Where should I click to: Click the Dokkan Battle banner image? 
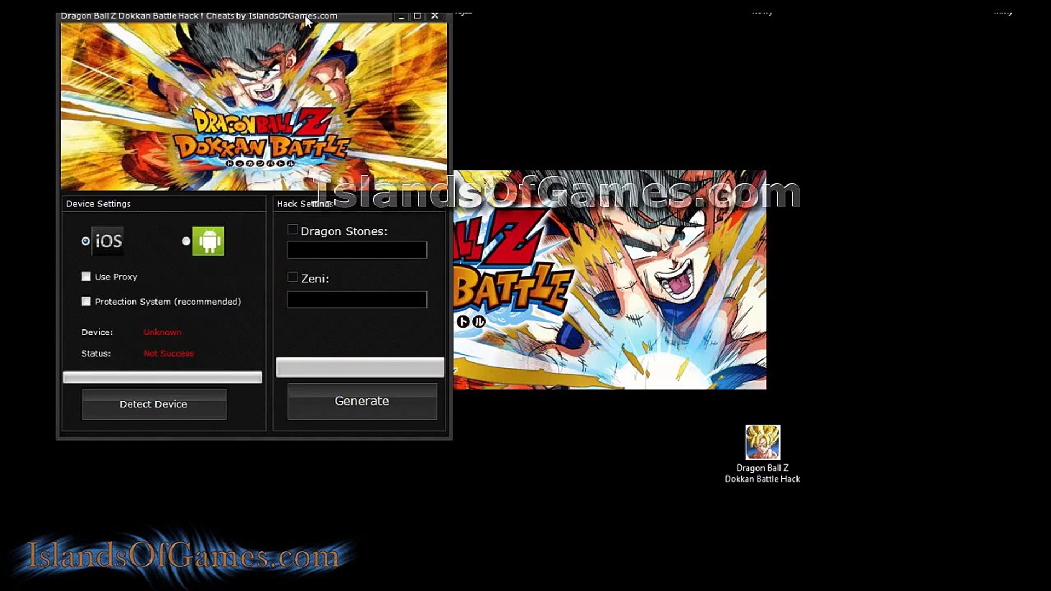point(253,107)
